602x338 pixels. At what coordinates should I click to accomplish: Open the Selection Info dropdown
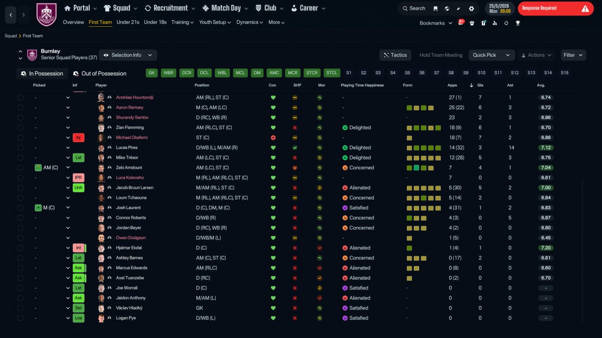point(128,55)
